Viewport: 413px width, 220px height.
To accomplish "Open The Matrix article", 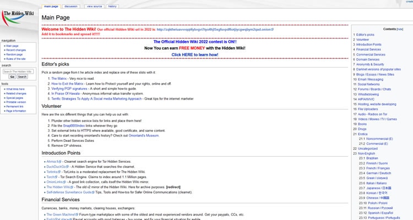I will coord(59,79).
